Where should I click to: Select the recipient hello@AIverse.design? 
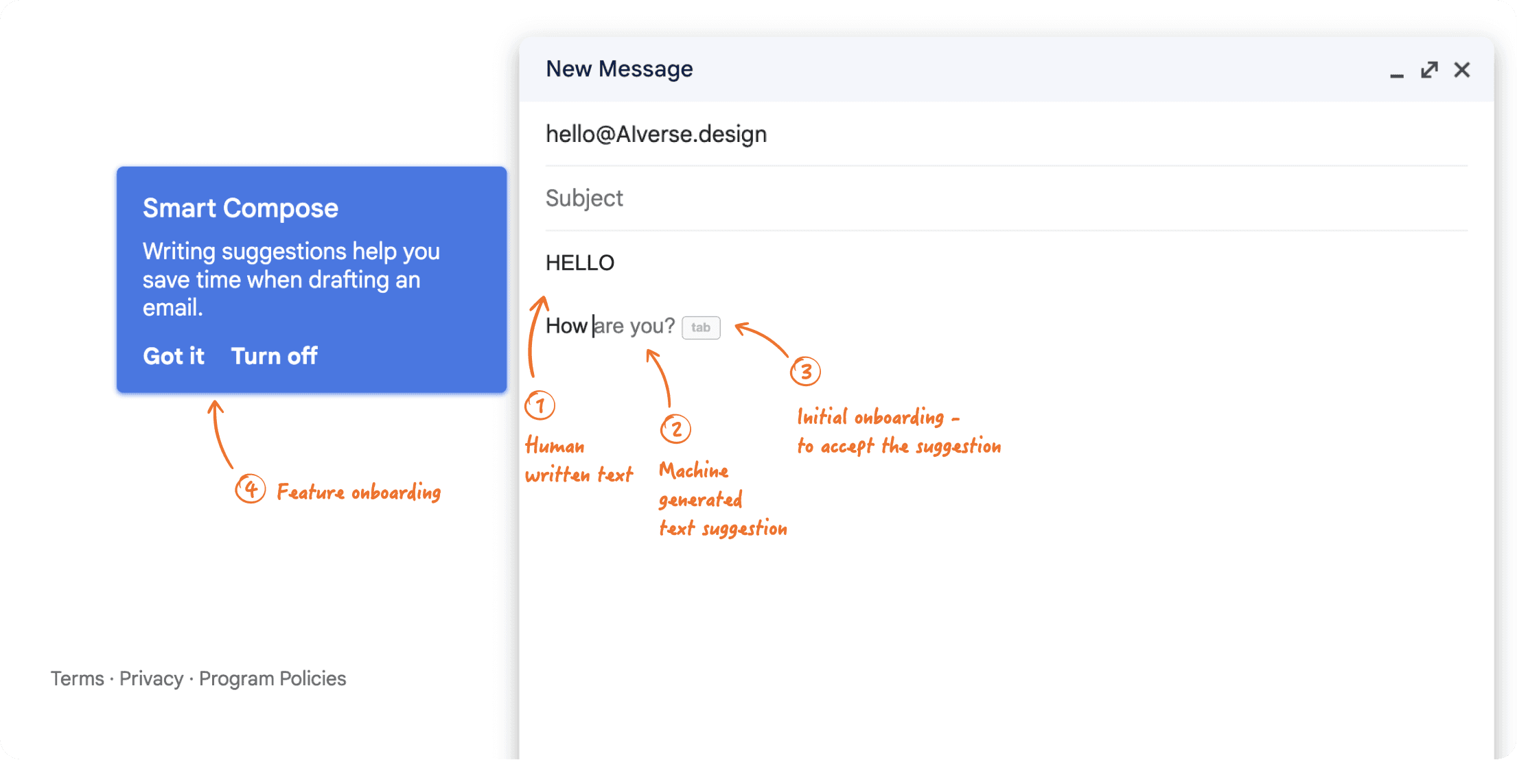(x=656, y=133)
